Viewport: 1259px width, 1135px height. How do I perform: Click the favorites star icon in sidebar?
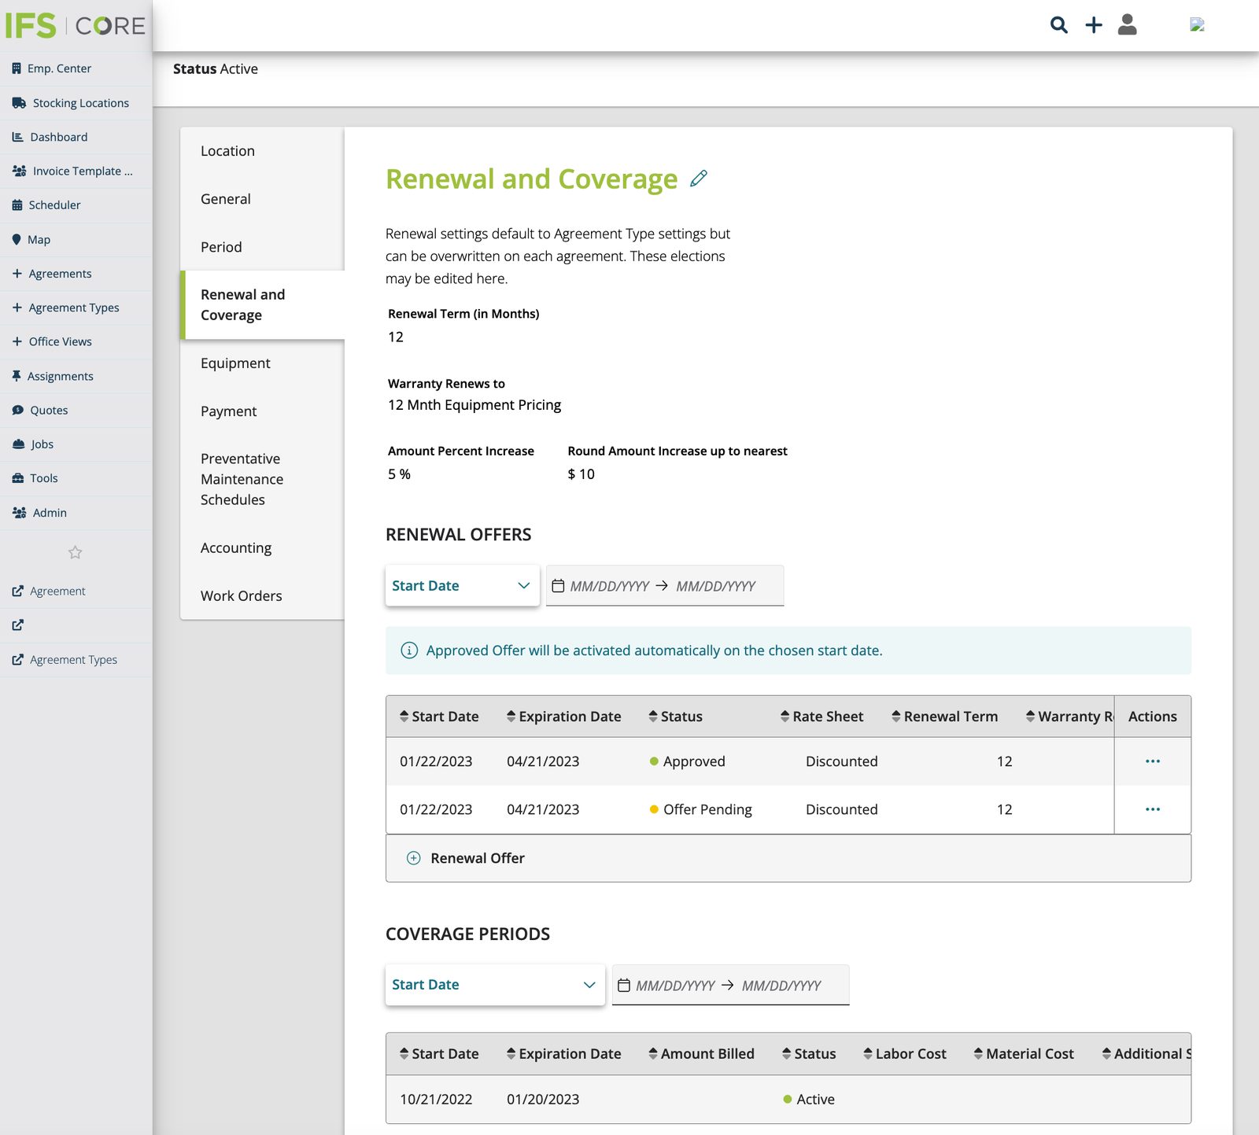tap(76, 552)
